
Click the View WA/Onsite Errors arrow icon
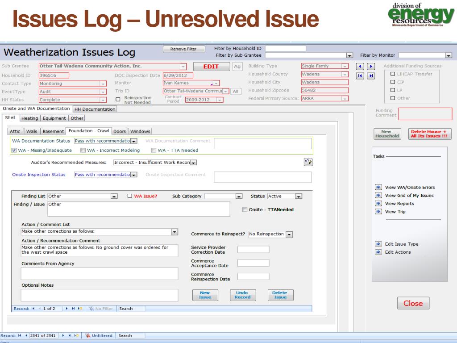(x=378, y=188)
